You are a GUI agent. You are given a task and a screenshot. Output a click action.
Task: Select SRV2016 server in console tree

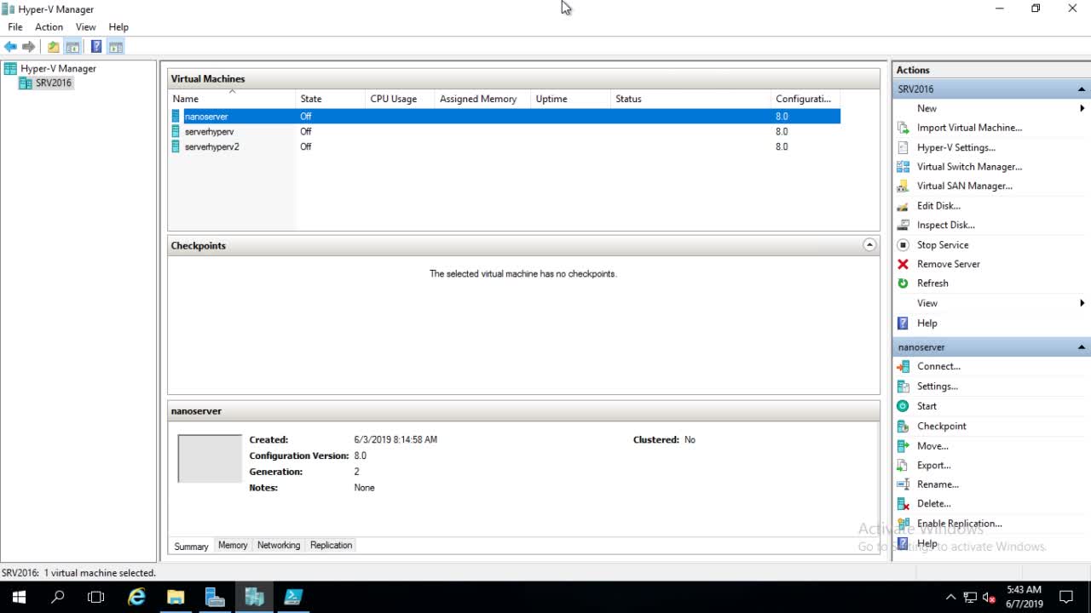(x=54, y=83)
